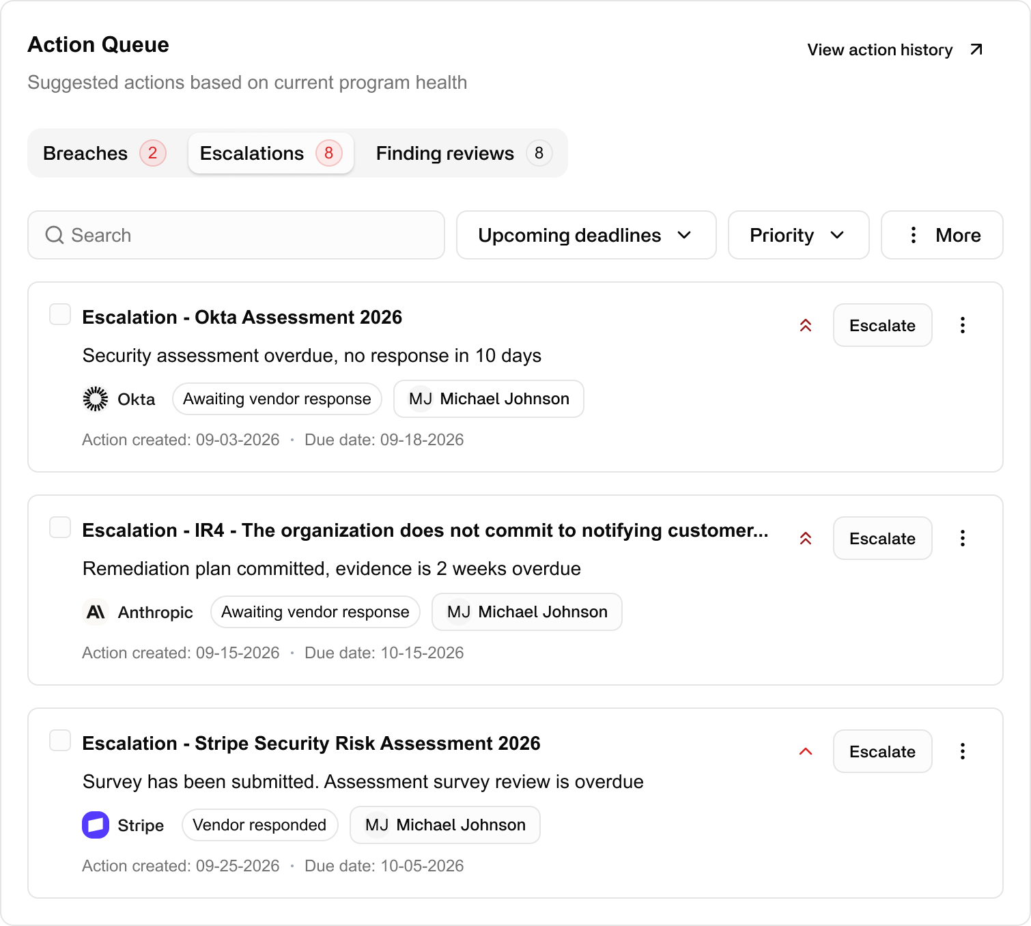Image resolution: width=1031 pixels, height=926 pixels.
Task: Click the double-chevron priority icon on the IR4 card
Action: [x=806, y=538]
